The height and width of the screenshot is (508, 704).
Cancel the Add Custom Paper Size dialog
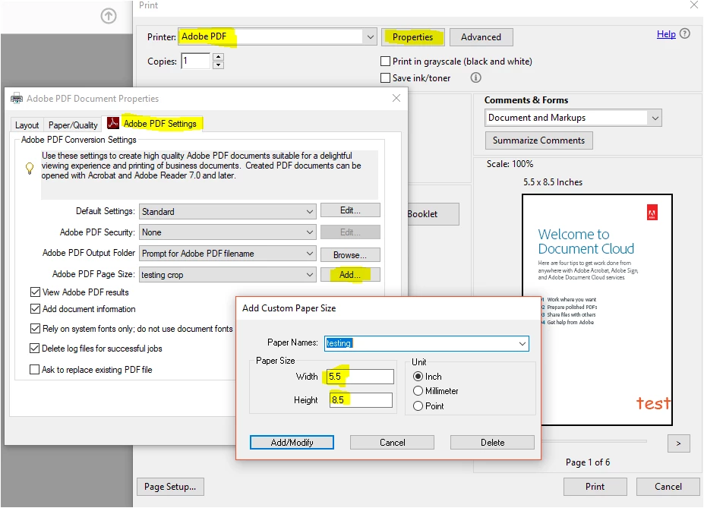pyautogui.click(x=392, y=443)
